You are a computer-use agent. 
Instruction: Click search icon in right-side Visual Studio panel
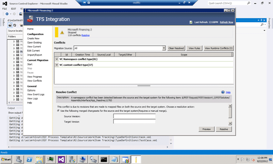[x=262, y=25]
